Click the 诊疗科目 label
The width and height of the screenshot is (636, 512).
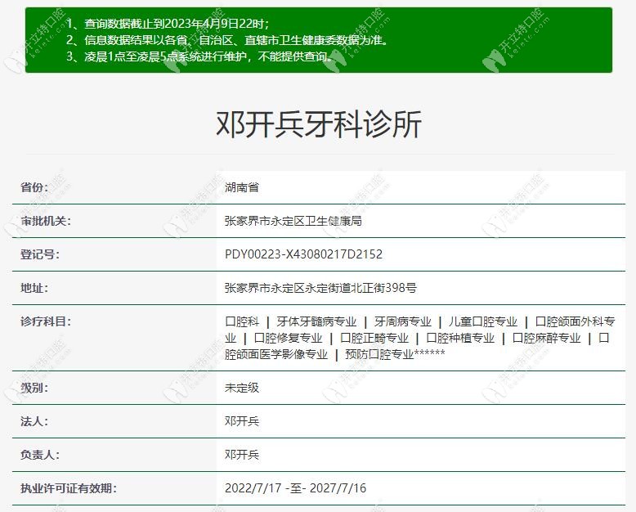pyautogui.click(x=46, y=321)
